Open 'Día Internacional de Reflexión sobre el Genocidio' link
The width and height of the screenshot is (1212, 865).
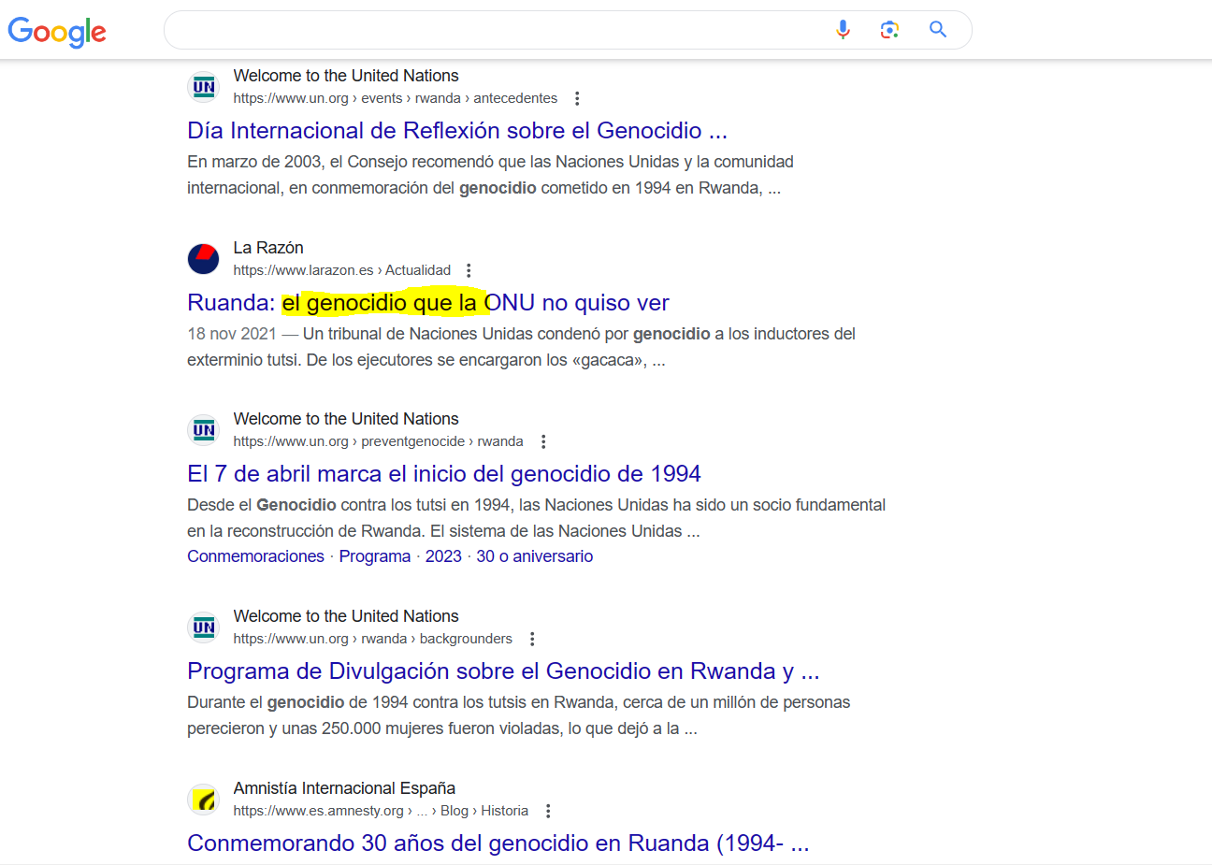(457, 130)
